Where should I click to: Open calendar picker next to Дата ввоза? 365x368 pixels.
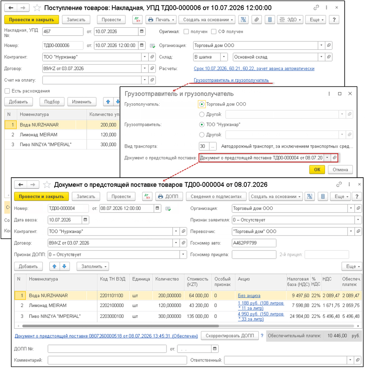[x=85, y=220]
